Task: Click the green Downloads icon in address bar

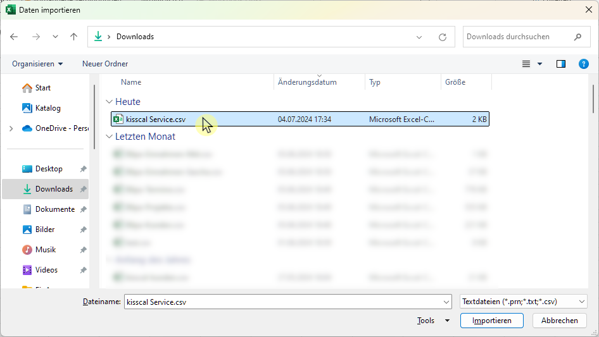Action: click(98, 37)
